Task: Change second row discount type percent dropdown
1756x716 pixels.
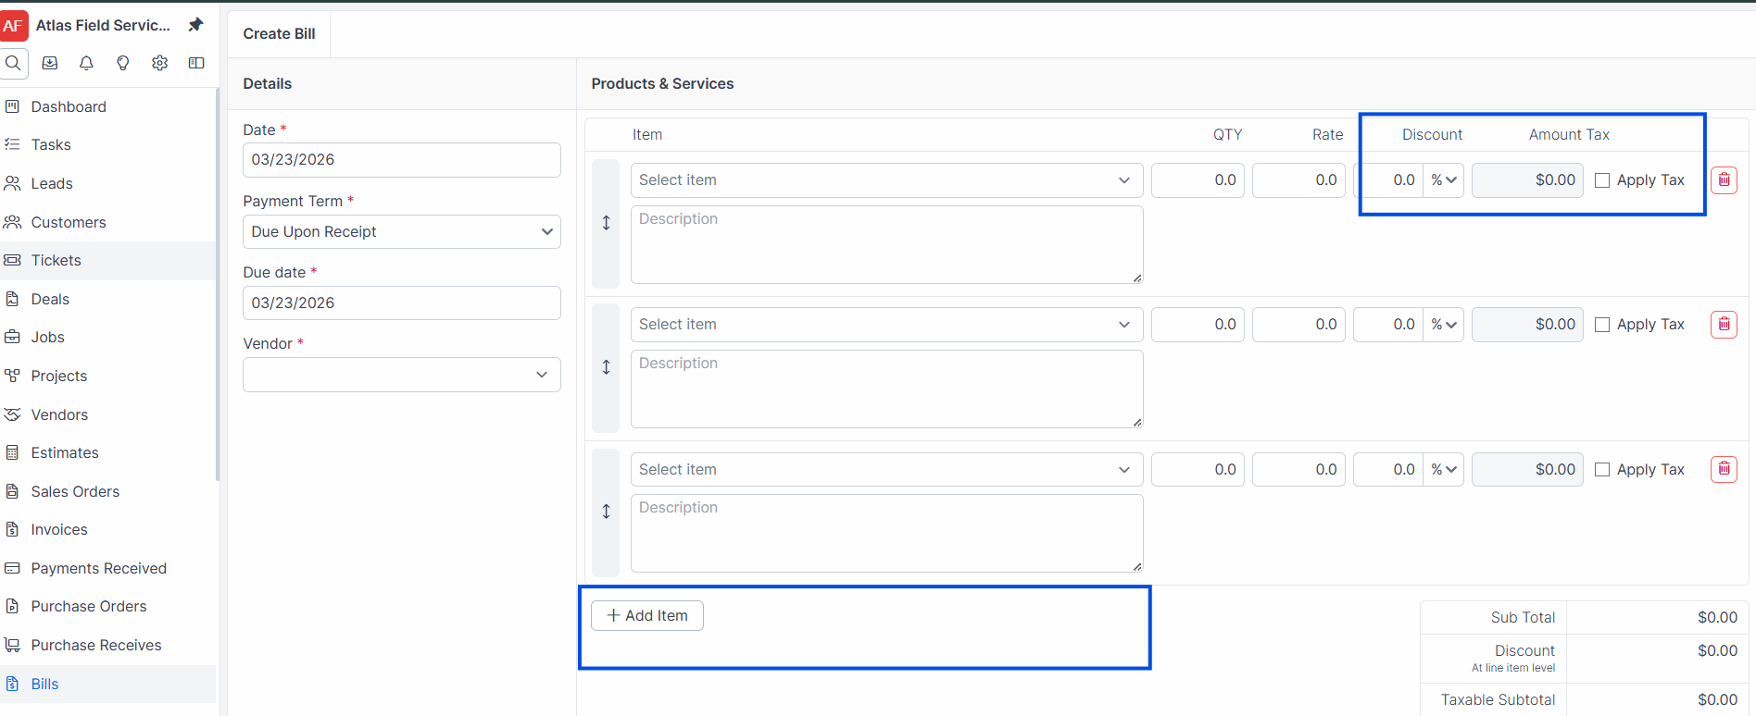Action: 1443,325
